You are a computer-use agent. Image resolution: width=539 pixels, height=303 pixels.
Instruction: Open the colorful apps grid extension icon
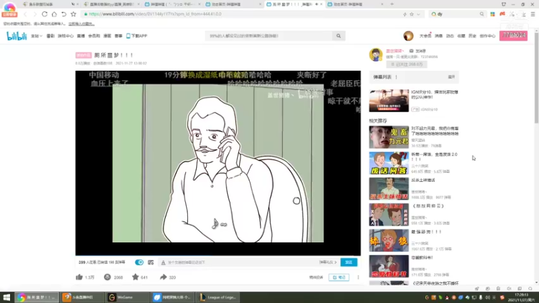(x=493, y=14)
